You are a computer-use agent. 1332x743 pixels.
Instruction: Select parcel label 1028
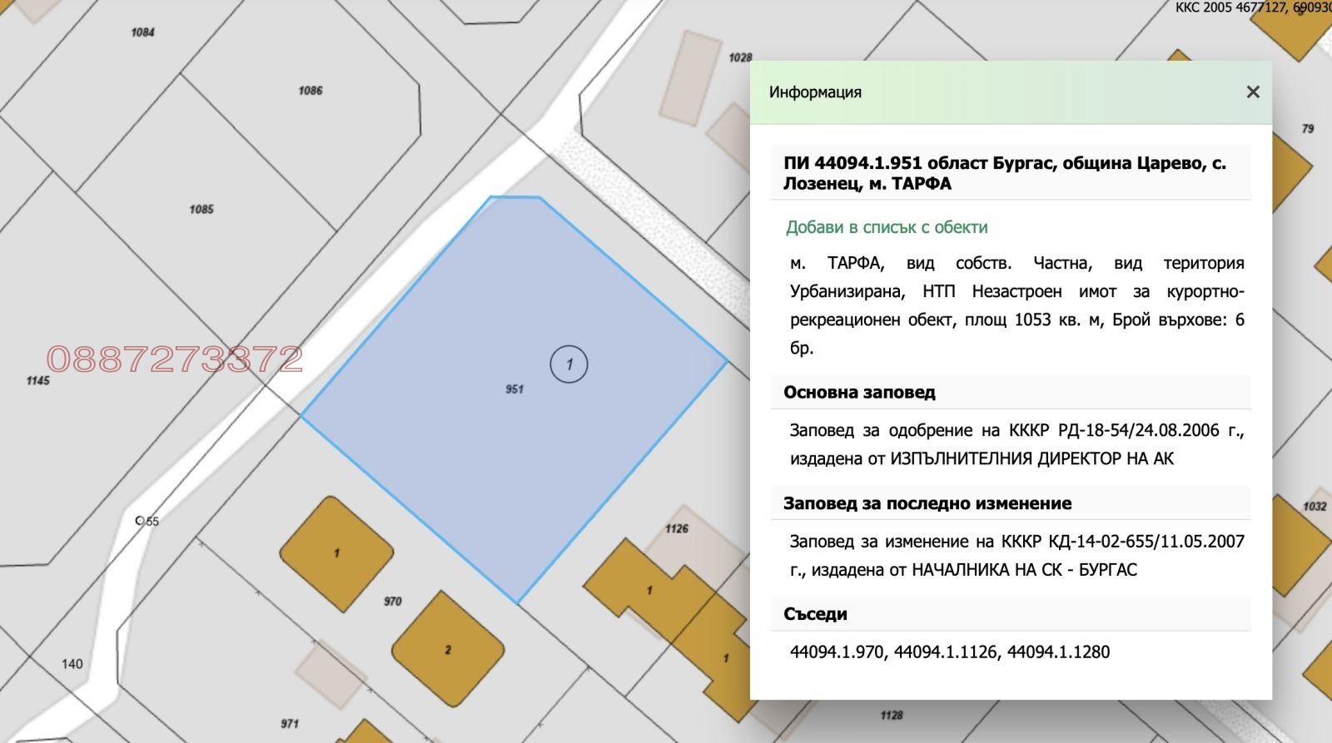(740, 57)
